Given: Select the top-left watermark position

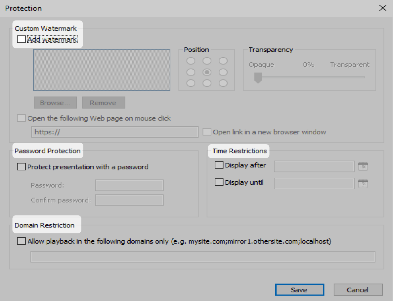Looking at the screenshot, I should tap(191, 61).
